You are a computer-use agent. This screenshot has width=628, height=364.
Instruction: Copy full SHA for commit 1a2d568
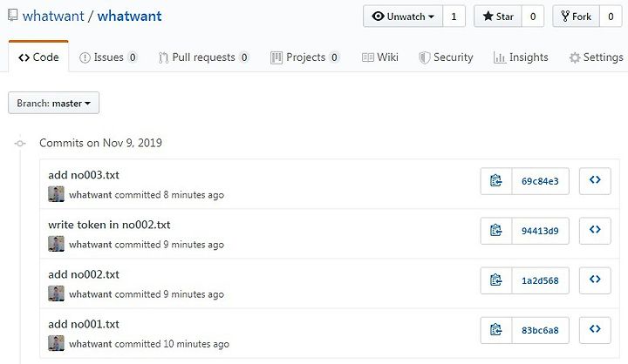tap(496, 280)
